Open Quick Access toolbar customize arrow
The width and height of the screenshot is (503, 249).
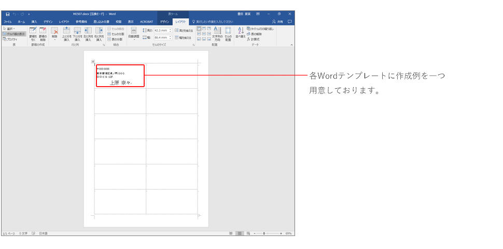(x=29, y=14)
